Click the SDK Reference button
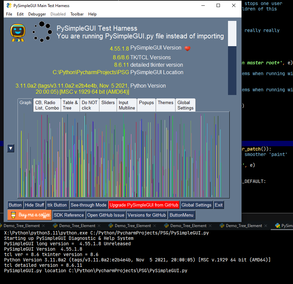The width and height of the screenshot is (293, 284). click(69, 215)
